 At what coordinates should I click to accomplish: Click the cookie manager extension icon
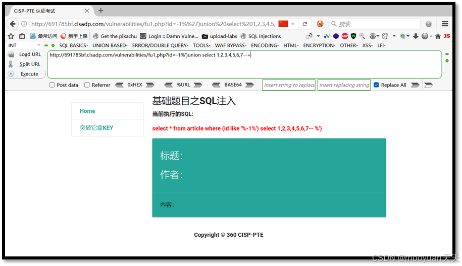coord(385,36)
